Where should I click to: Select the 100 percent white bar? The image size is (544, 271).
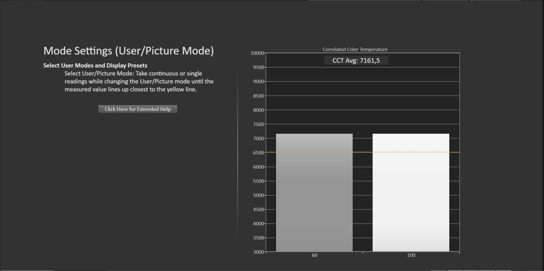point(411,192)
